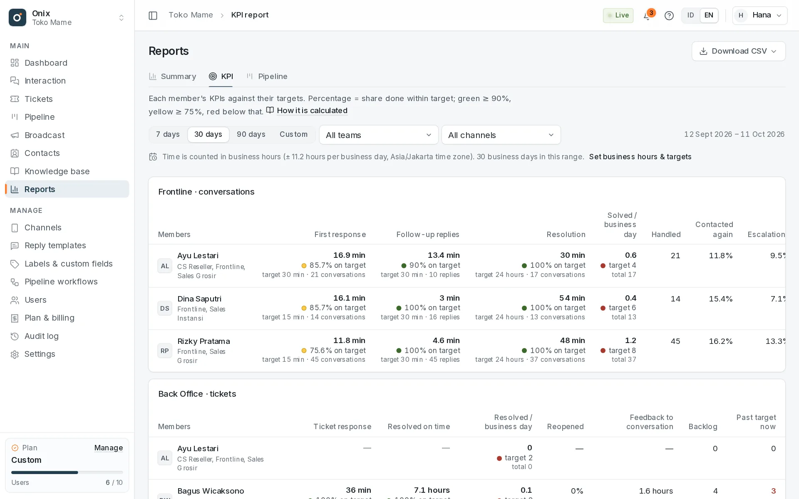Image resolution: width=799 pixels, height=499 pixels.
Task: Open the notifications bell
Action: pyautogui.click(x=647, y=16)
